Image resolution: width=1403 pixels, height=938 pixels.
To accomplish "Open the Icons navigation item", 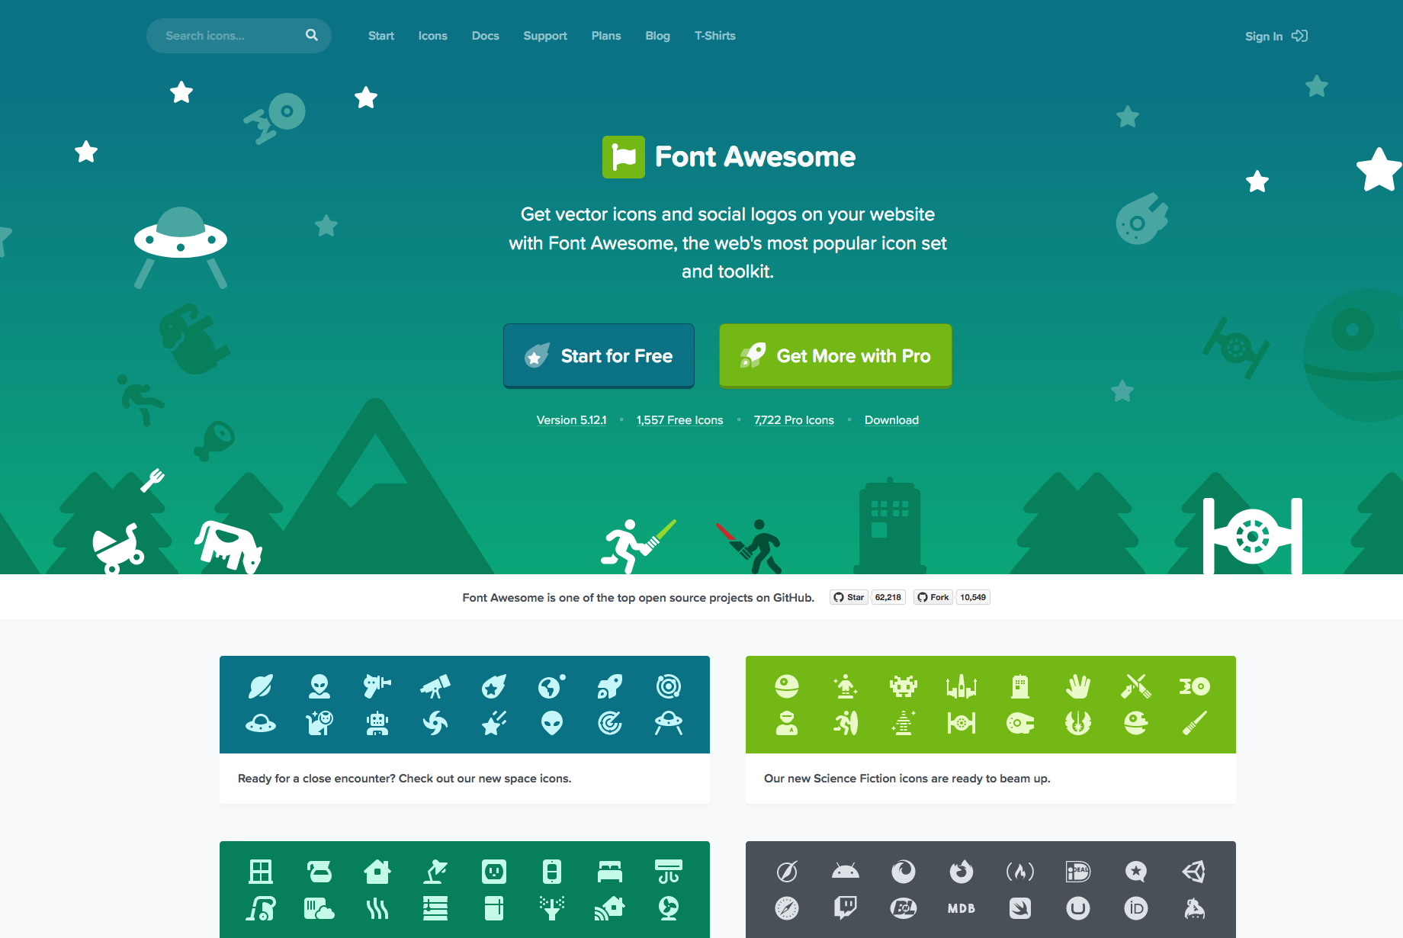I will [x=432, y=36].
